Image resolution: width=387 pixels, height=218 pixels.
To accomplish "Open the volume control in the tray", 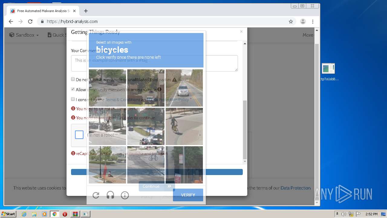I will pyautogui.click(x=344, y=214).
